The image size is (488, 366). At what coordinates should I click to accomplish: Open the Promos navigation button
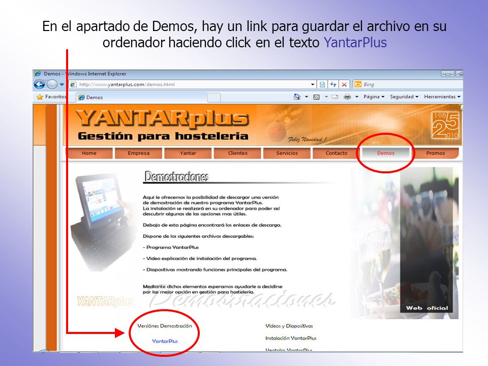[x=436, y=153]
